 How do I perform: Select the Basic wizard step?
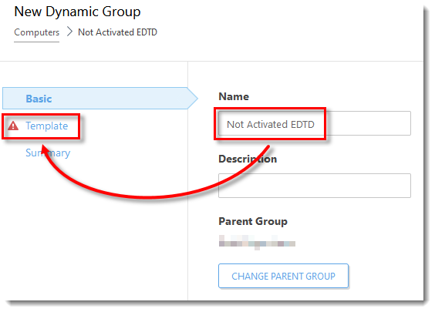99,99
